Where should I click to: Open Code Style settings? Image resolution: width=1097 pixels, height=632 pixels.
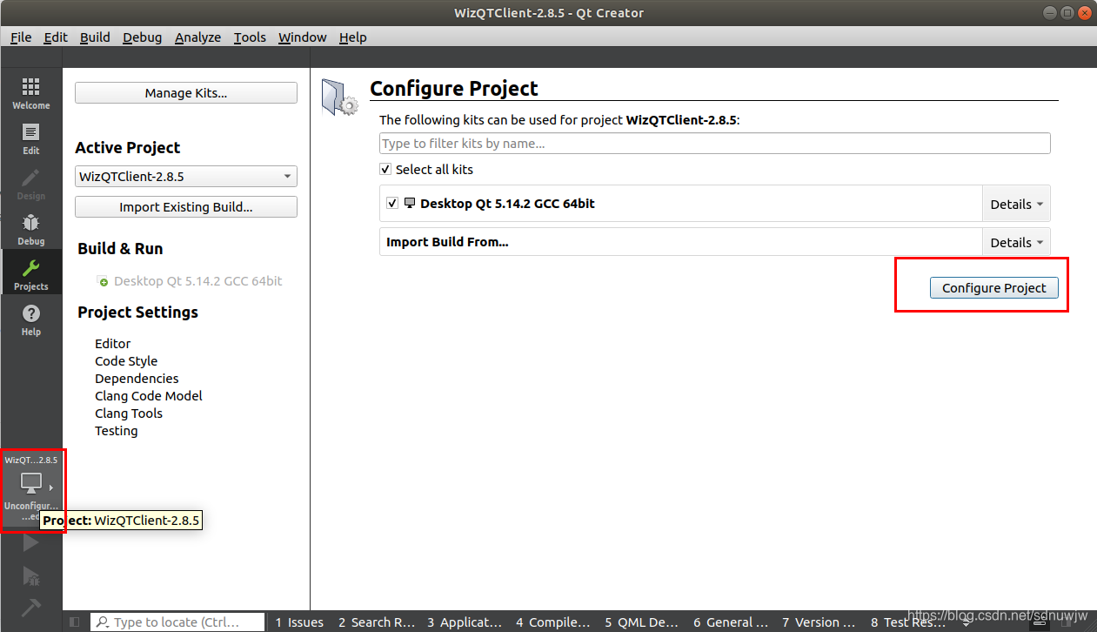click(126, 361)
